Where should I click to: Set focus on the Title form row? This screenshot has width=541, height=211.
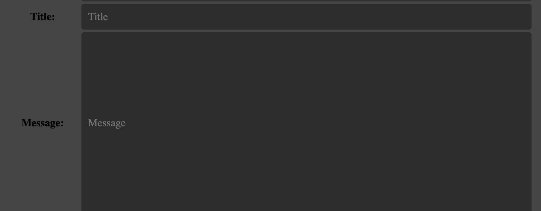(270, 17)
